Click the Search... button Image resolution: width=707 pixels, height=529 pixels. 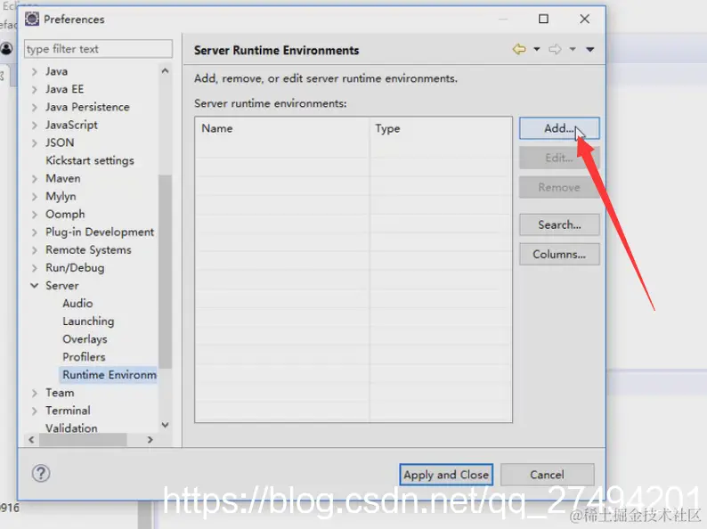click(x=559, y=224)
